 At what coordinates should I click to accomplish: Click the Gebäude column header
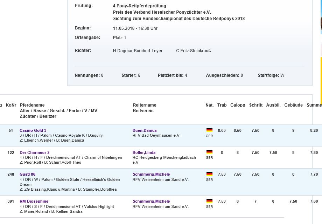293,105
